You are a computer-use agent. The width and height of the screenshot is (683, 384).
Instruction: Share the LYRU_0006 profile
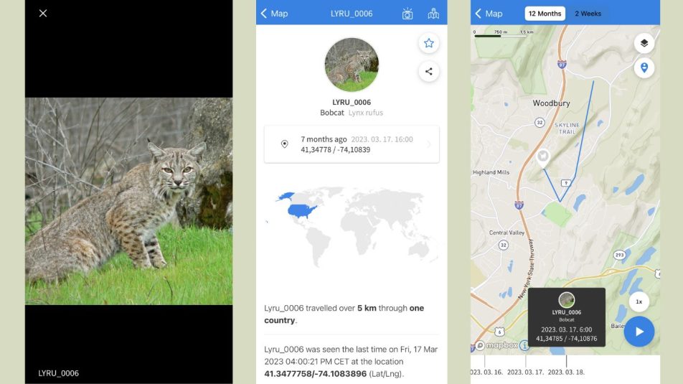tap(428, 72)
